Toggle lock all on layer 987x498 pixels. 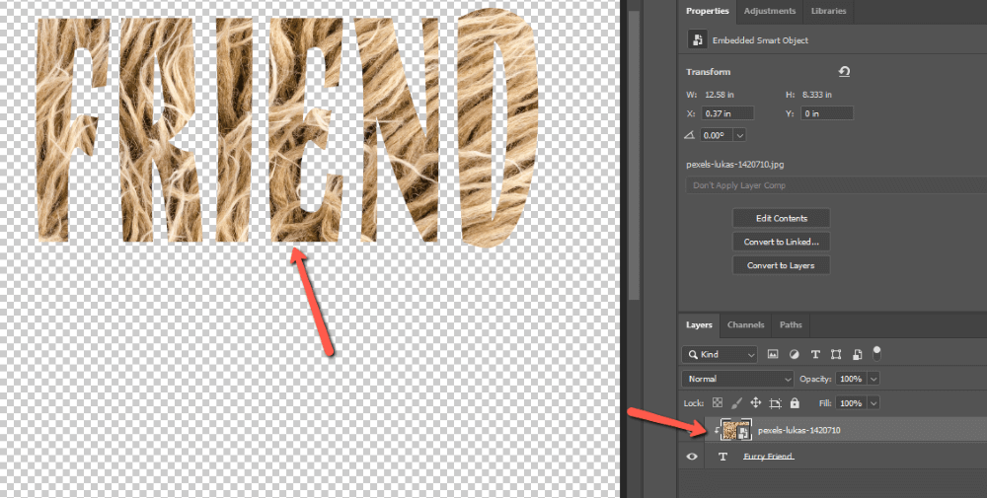coord(795,403)
